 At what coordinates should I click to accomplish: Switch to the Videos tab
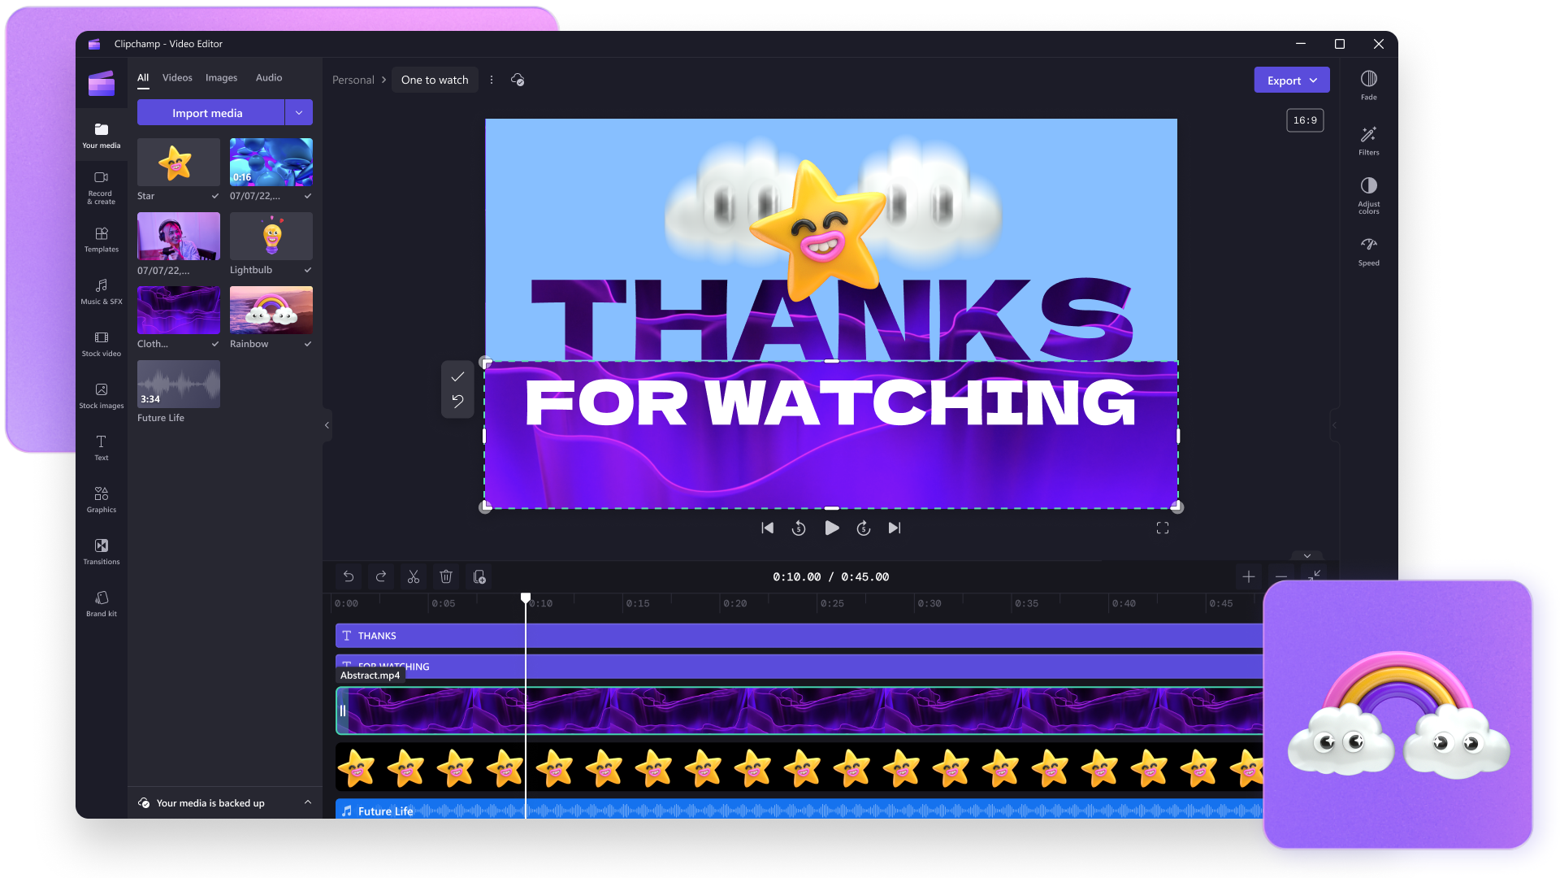(177, 77)
